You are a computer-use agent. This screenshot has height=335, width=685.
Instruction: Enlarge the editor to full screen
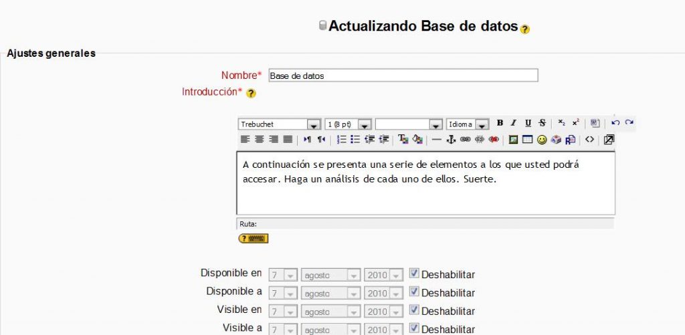(609, 140)
